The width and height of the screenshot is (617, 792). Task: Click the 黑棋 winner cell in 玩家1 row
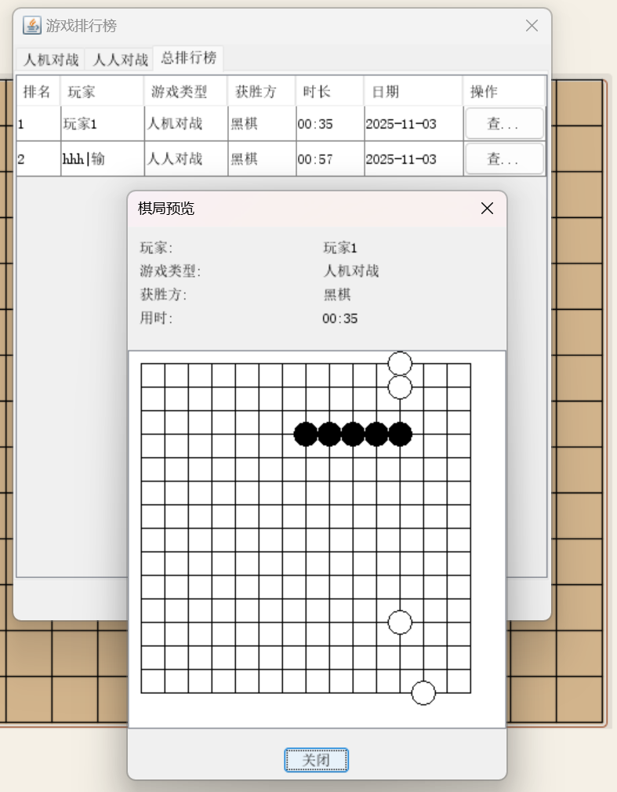click(262, 123)
